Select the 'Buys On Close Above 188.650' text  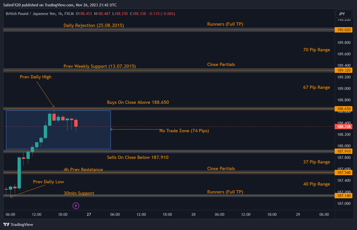(x=138, y=102)
